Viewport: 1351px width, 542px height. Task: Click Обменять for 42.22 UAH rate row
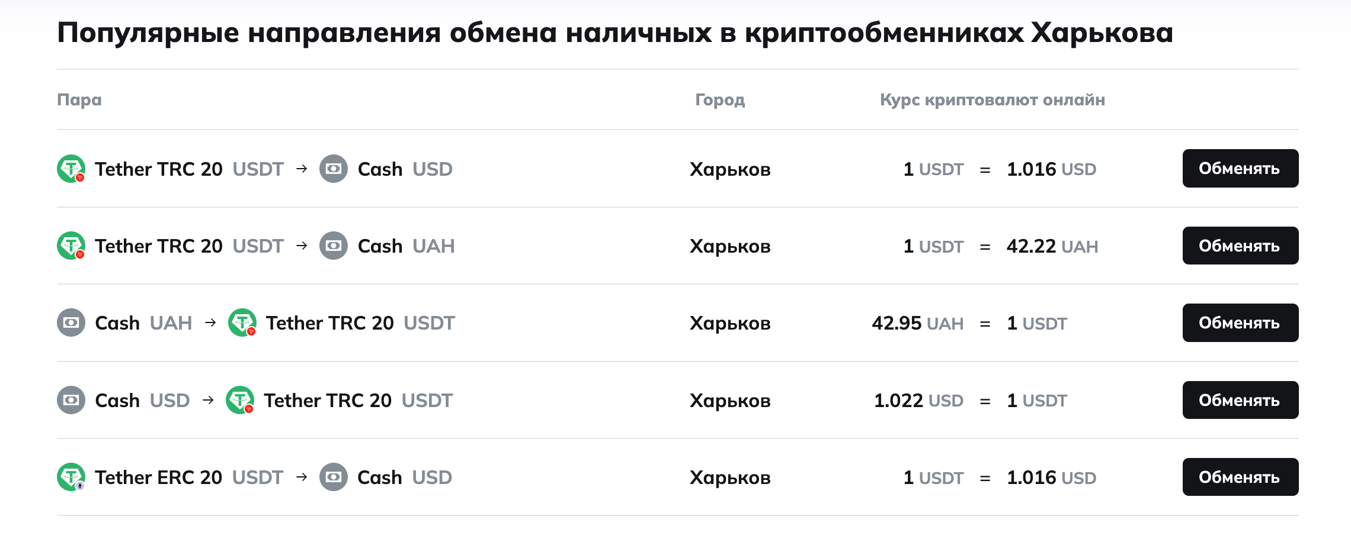click(1240, 246)
